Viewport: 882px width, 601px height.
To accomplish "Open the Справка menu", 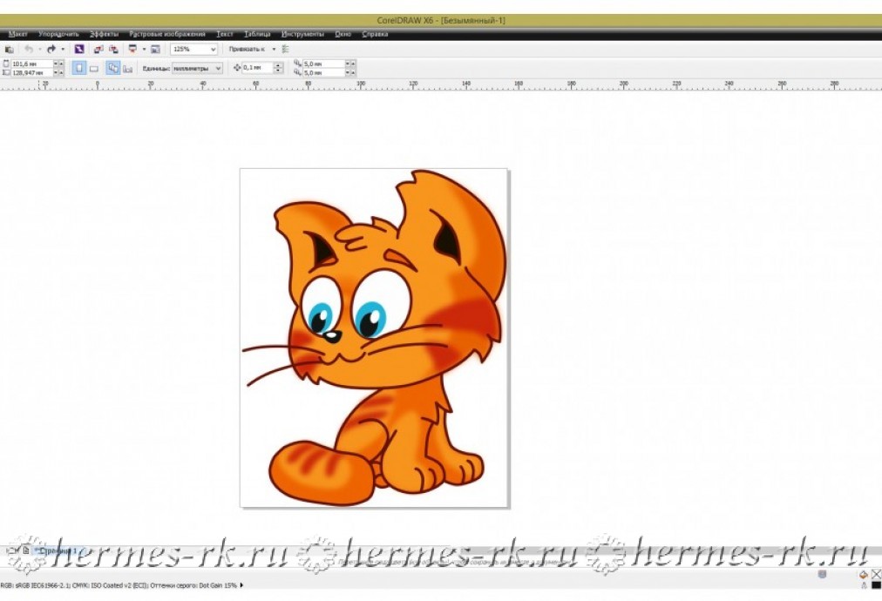I will click(x=375, y=34).
